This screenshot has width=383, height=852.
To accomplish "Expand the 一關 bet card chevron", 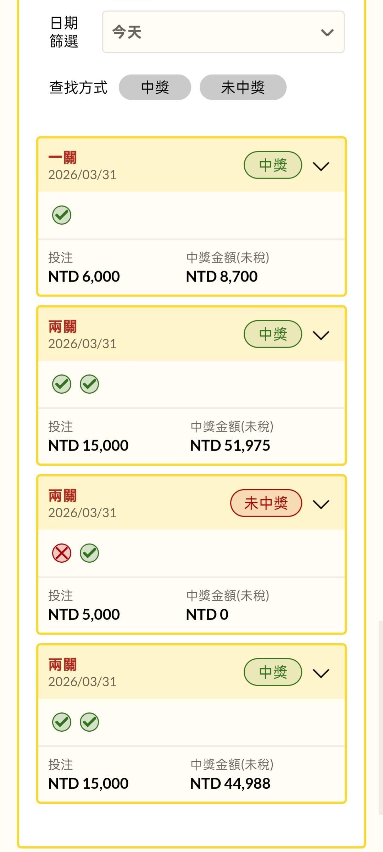I will [x=321, y=166].
